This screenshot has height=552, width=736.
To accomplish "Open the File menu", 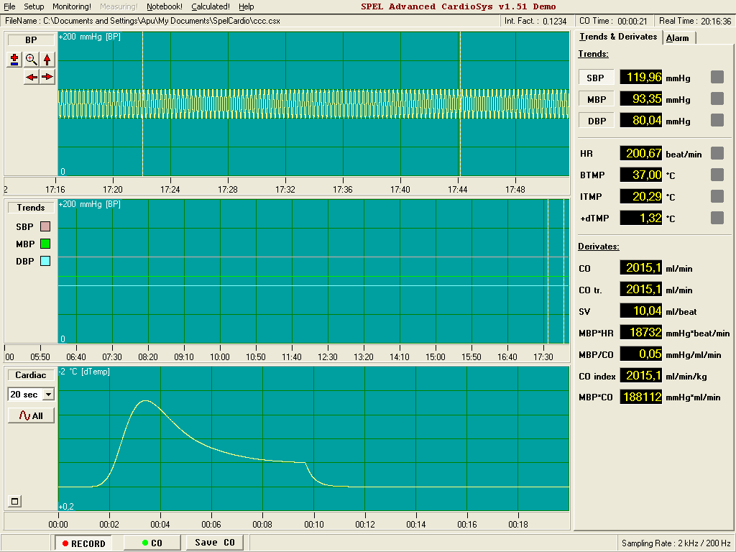I will [x=9, y=6].
